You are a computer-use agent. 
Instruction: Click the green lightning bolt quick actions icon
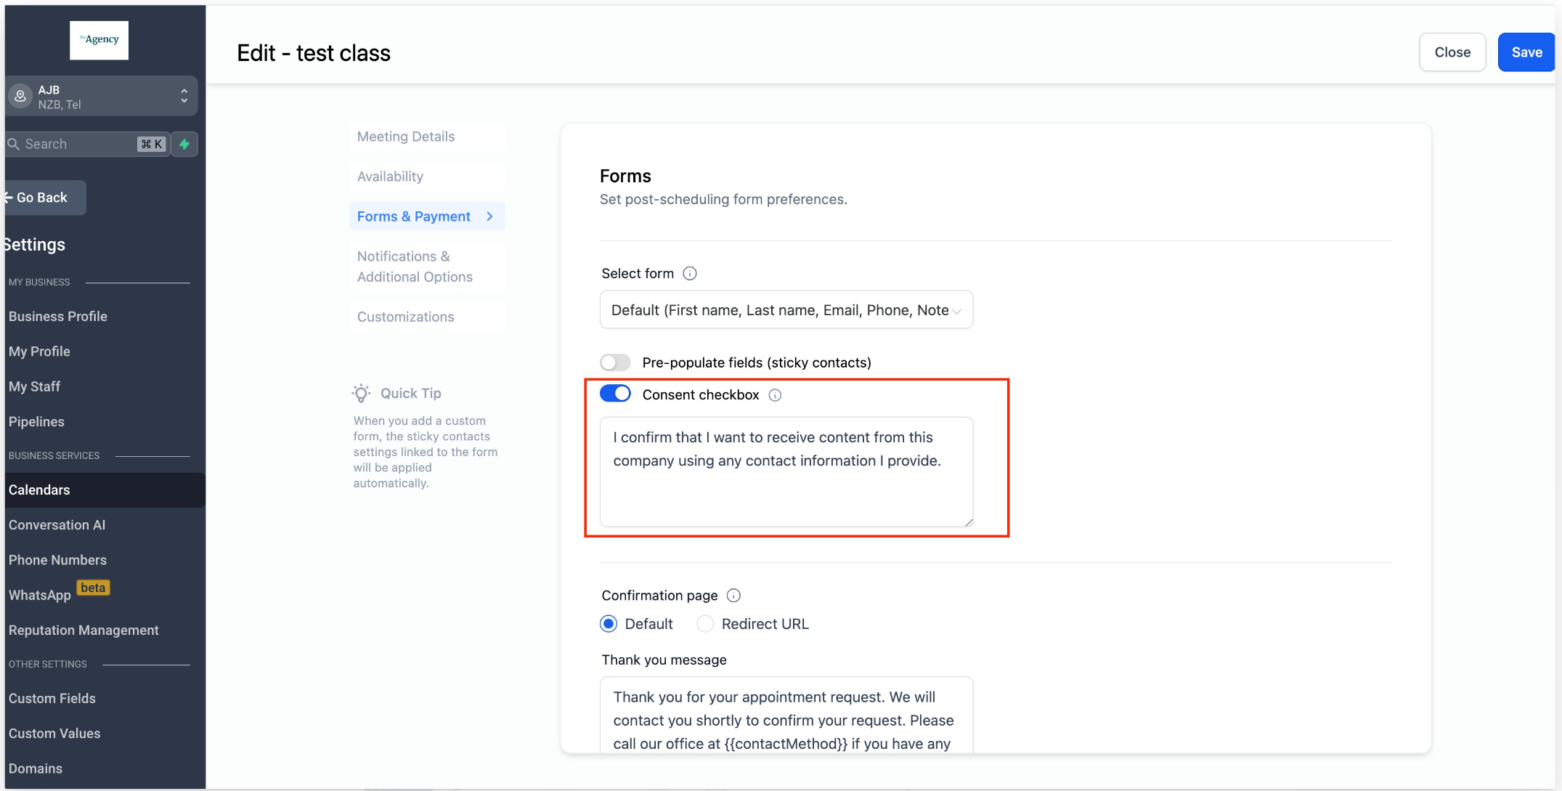pos(184,144)
